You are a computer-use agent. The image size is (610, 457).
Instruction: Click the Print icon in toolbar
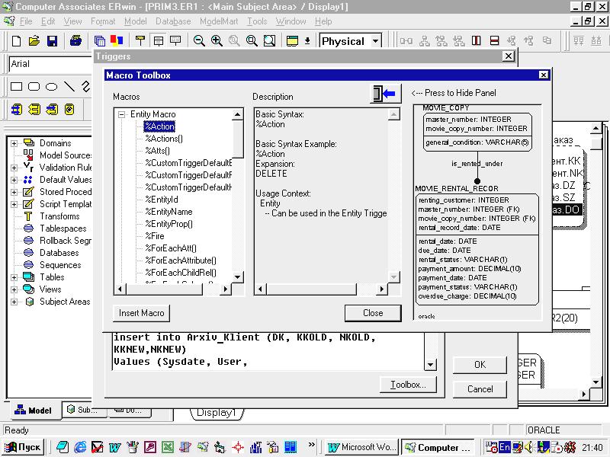pos(75,41)
